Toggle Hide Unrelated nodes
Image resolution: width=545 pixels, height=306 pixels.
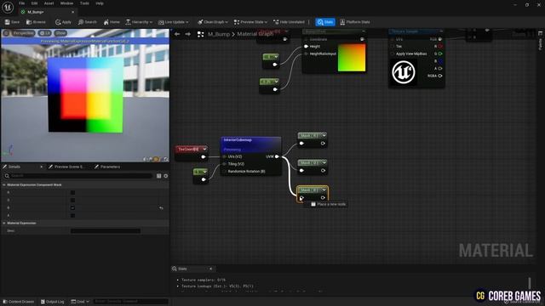[289, 22]
